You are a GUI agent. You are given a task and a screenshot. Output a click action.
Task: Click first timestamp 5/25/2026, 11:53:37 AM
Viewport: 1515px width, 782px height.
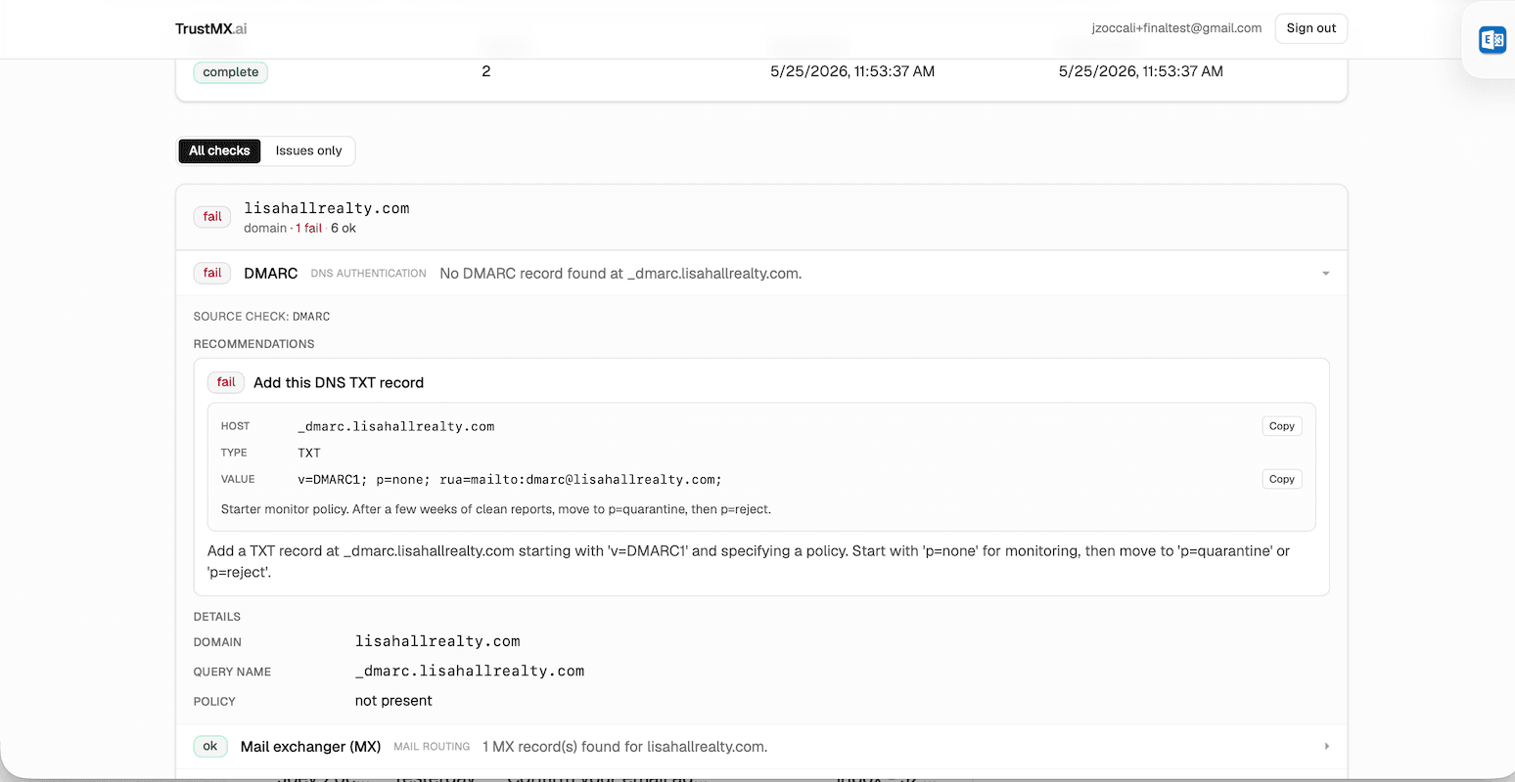(x=852, y=71)
